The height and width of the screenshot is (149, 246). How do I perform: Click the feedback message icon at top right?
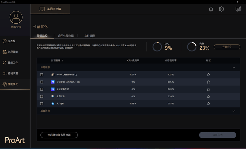(238, 9)
